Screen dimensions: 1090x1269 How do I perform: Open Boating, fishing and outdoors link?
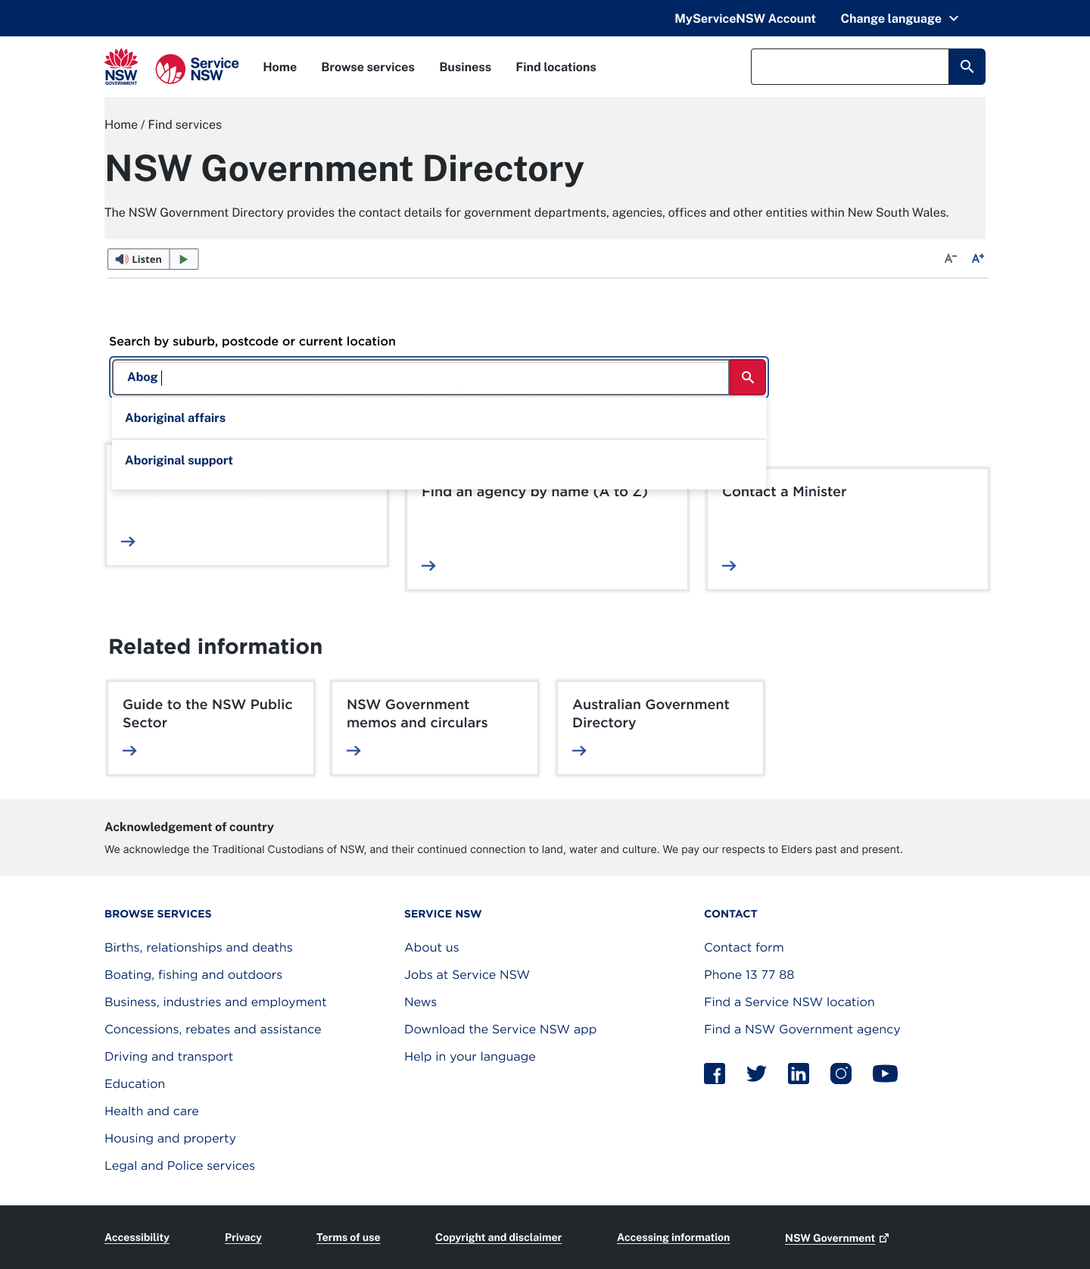[193, 975]
